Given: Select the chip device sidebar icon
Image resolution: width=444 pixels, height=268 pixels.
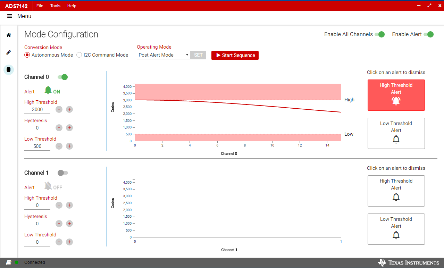Looking at the screenshot, I should [9, 69].
